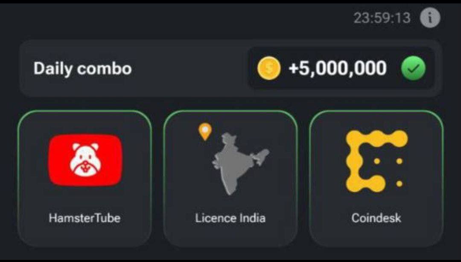Click the gold coin icon
461x262 pixels.
[x=269, y=68]
